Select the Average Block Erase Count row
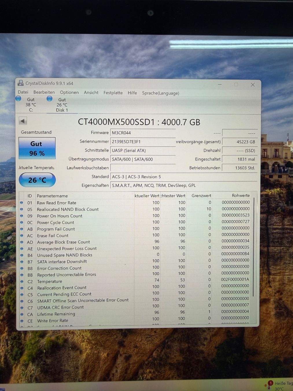Viewport: 293px width, 391px height. tap(135, 242)
